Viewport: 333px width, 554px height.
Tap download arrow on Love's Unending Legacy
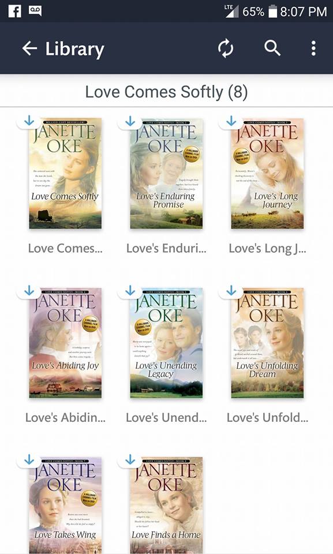tap(130, 290)
